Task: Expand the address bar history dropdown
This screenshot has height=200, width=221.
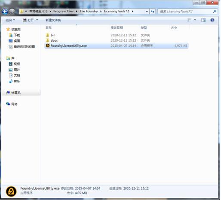Action: (x=147, y=12)
